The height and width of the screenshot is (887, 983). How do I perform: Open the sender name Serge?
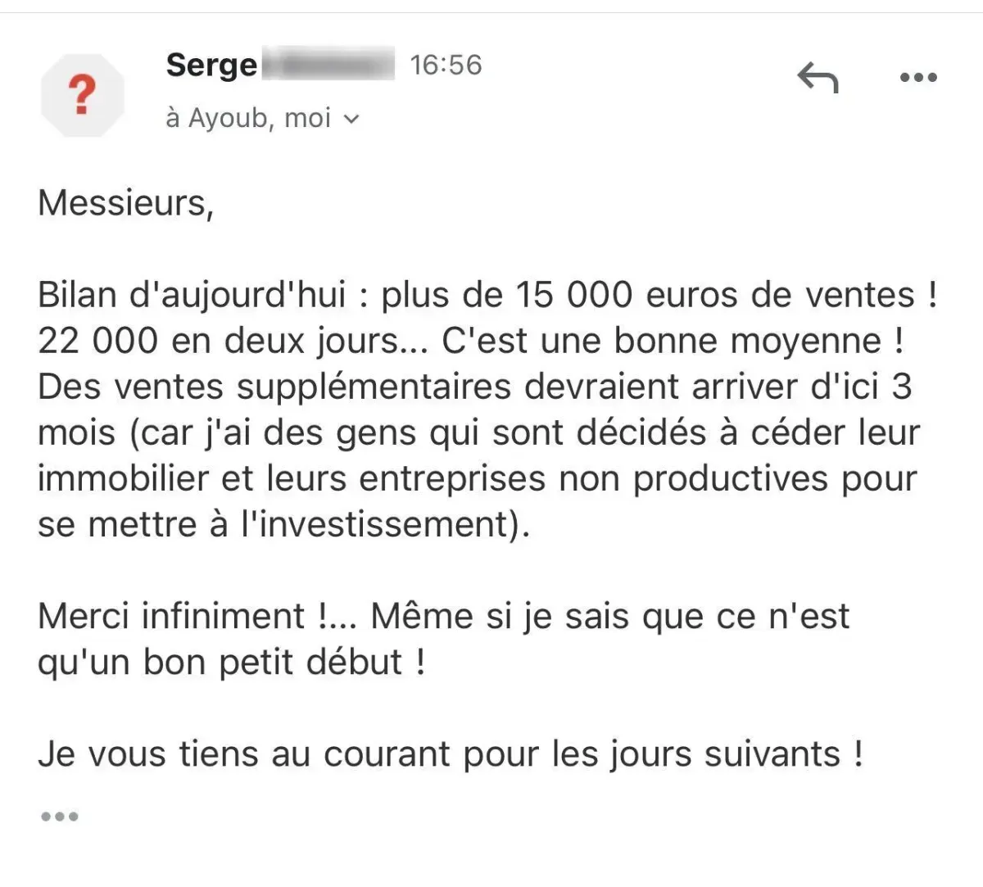[211, 65]
